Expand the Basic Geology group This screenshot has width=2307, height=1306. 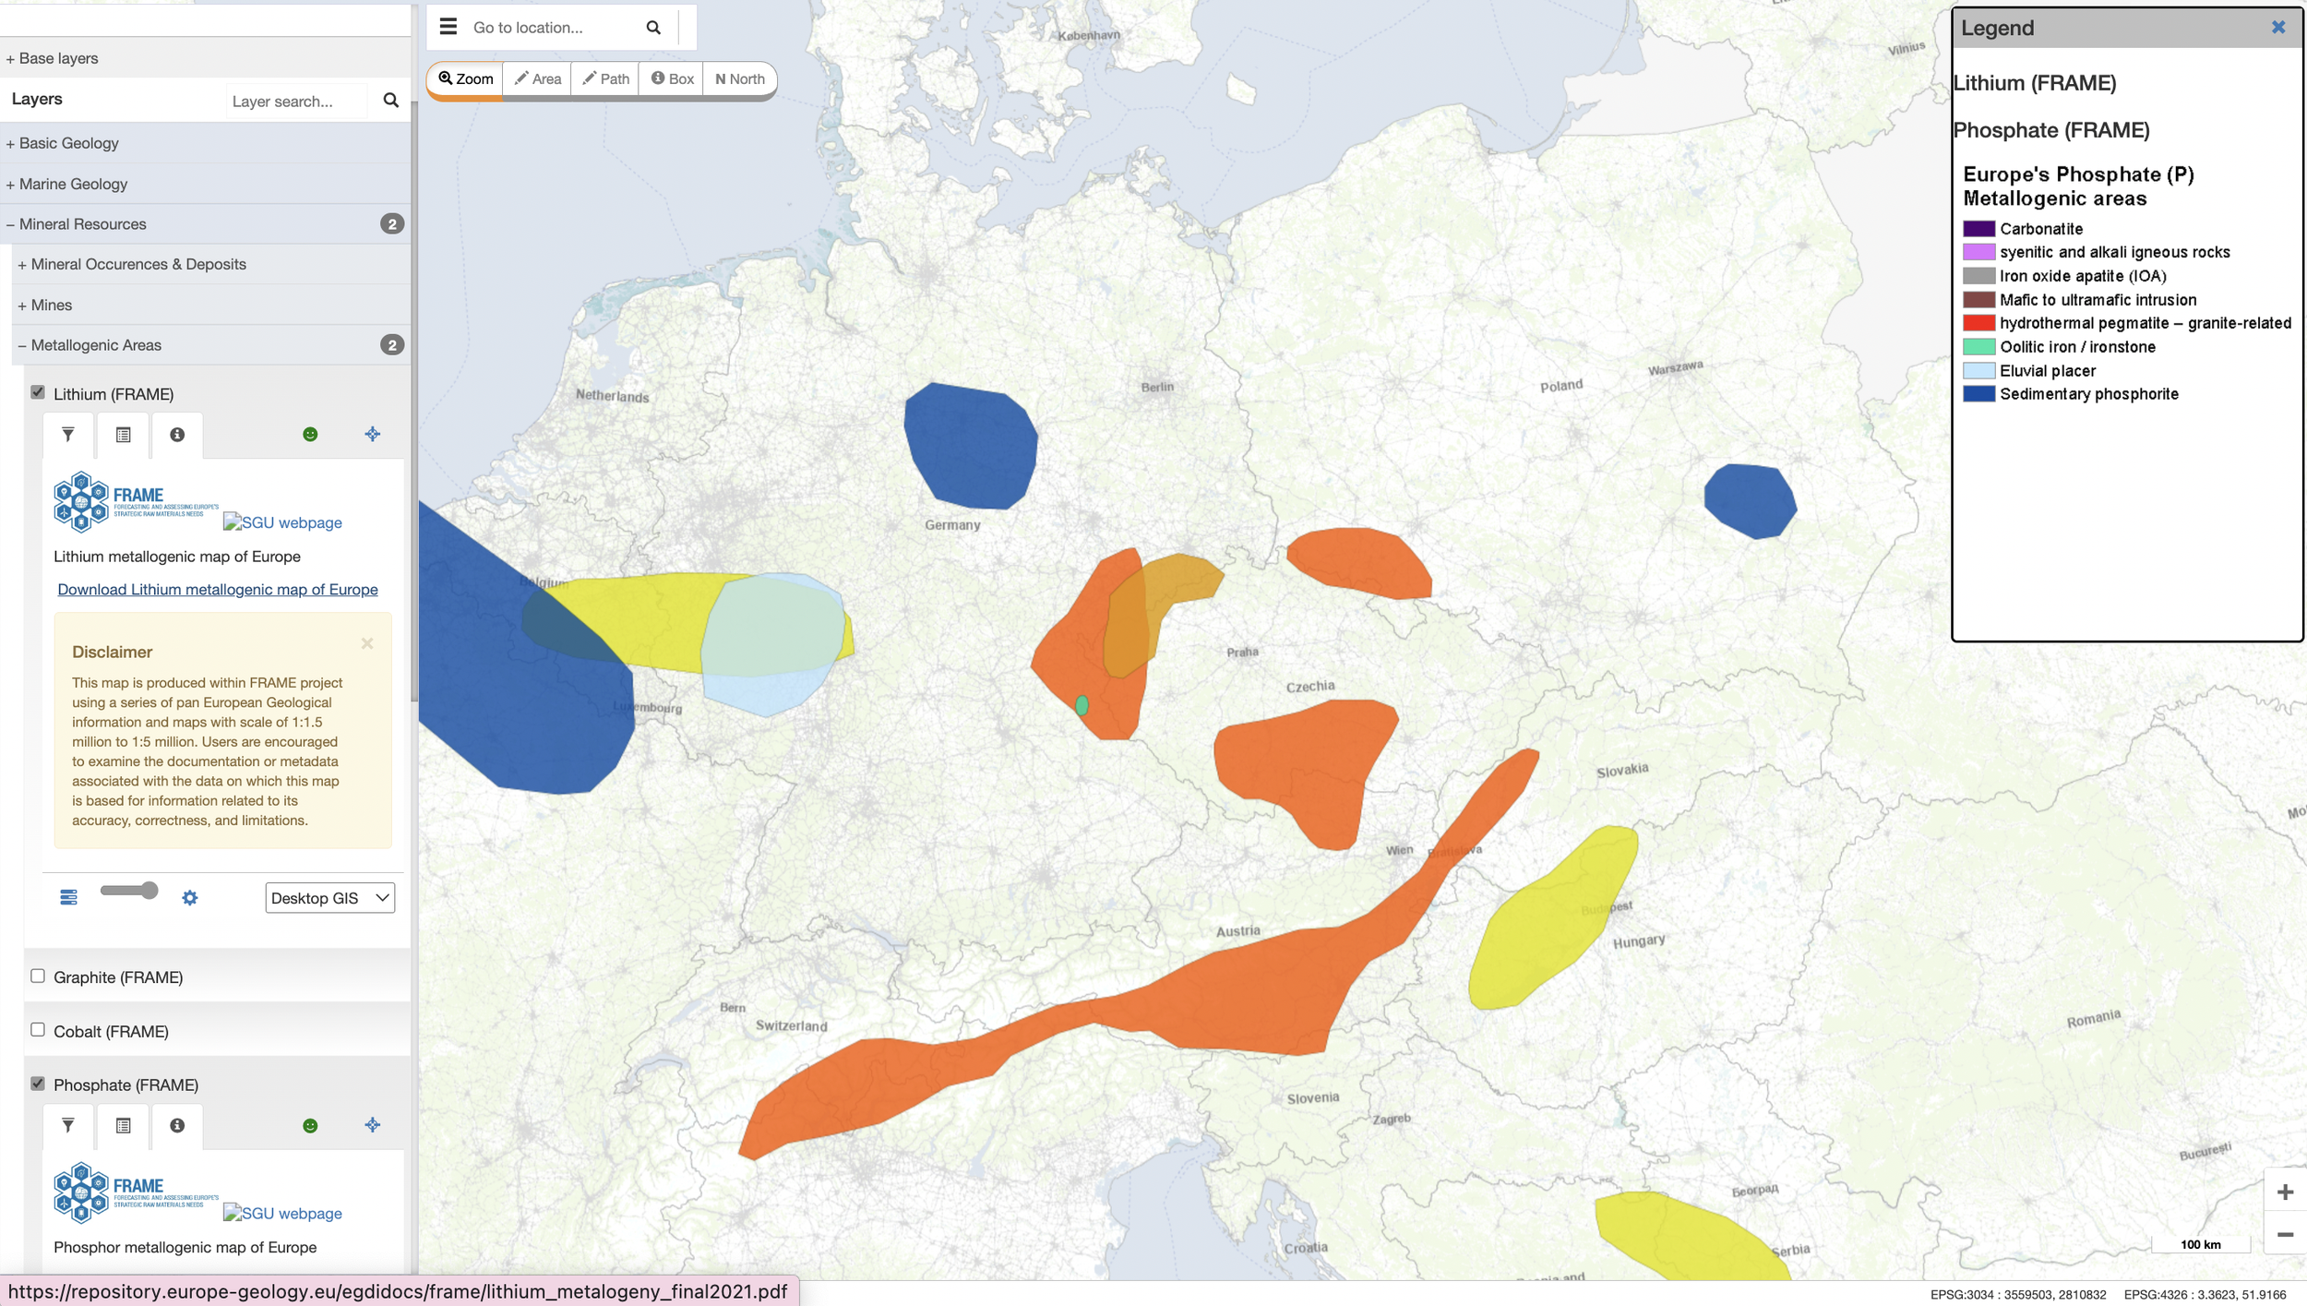pyautogui.click(x=68, y=143)
